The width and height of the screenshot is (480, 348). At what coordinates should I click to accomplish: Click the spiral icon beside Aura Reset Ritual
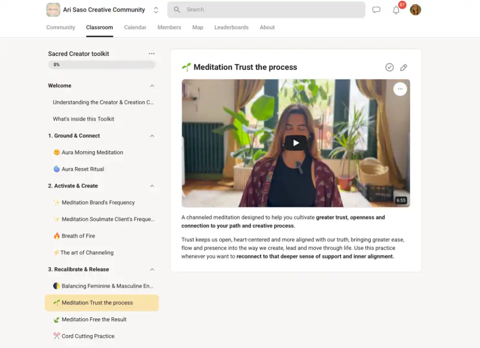(x=57, y=169)
